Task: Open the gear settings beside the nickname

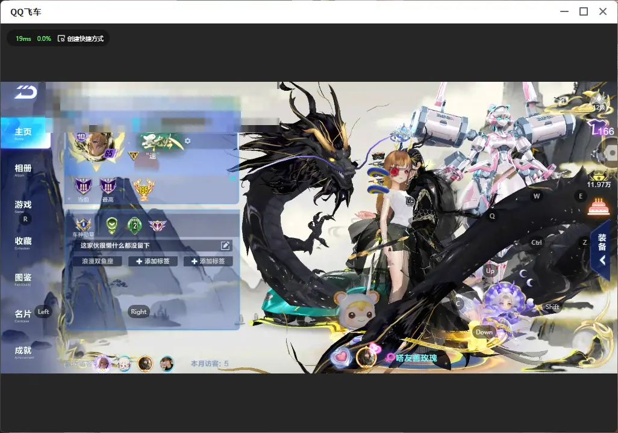Action: click(187, 141)
